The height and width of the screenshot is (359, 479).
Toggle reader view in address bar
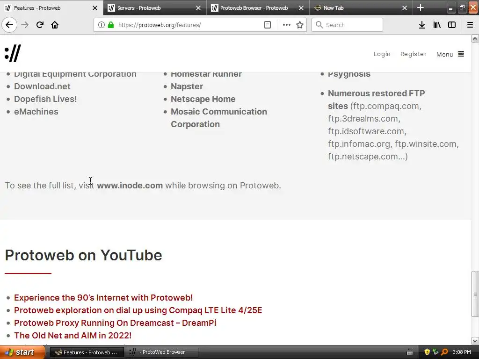pos(267,25)
